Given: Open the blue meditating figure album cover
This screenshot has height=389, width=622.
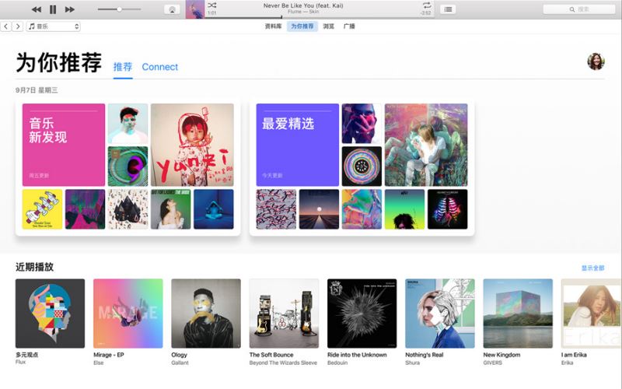Looking at the screenshot, I should pyautogui.click(x=214, y=209).
